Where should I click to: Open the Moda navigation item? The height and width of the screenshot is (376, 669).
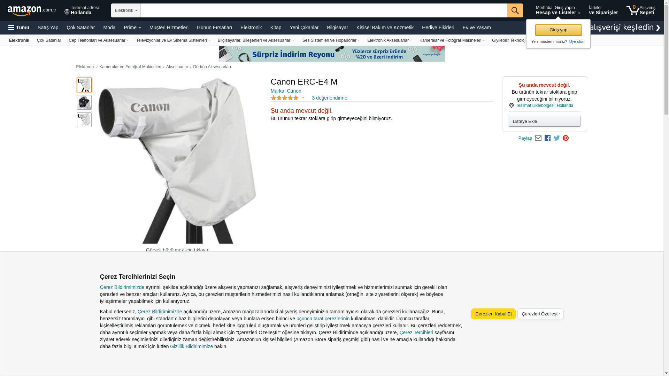click(109, 28)
